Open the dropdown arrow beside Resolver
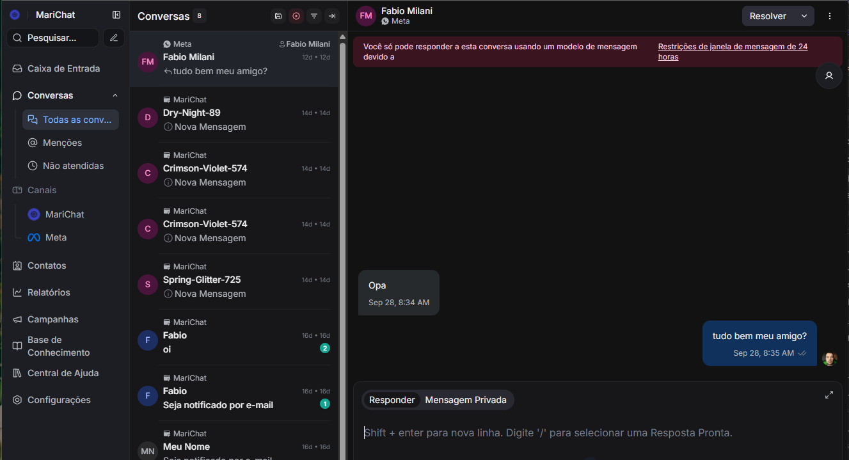Viewport: 849px width, 460px height. pos(804,16)
